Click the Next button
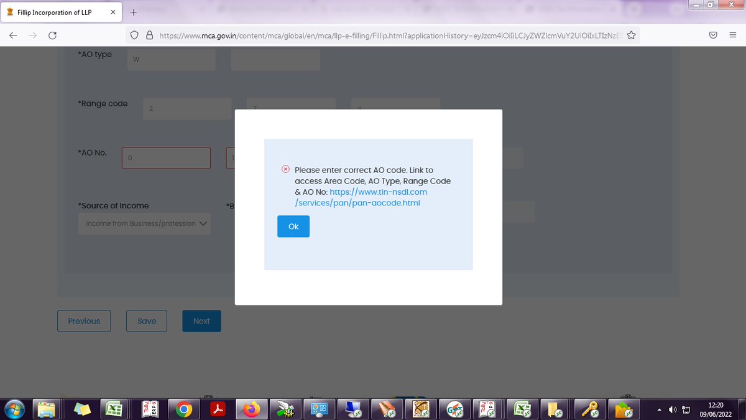Screen dimensions: 746x420 [x=201, y=321]
